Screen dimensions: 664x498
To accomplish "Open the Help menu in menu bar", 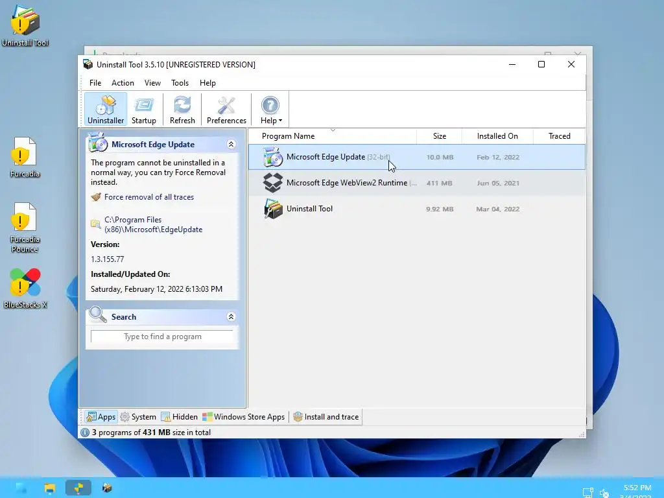I will [x=207, y=83].
